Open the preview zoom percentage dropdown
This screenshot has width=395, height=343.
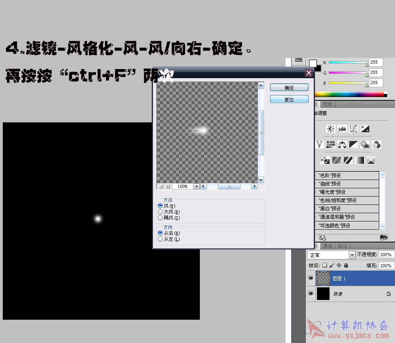[196, 186]
